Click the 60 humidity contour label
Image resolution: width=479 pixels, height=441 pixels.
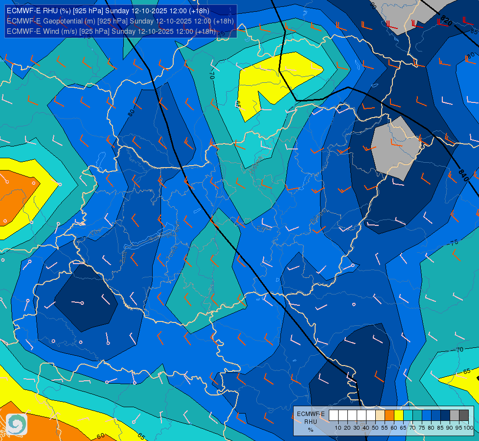coord(101,436)
